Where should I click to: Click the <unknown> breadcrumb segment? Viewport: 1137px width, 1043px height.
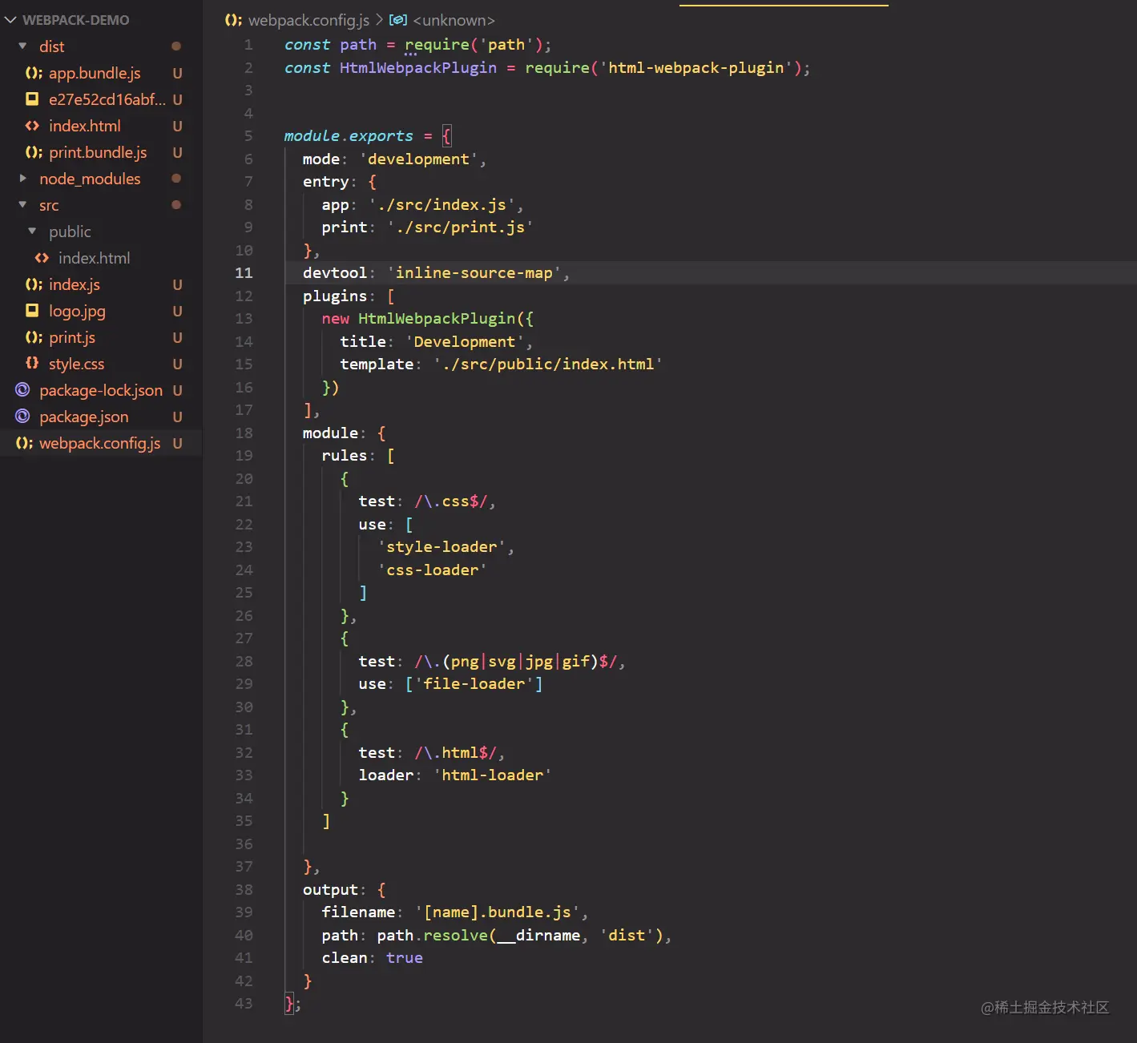click(x=454, y=20)
